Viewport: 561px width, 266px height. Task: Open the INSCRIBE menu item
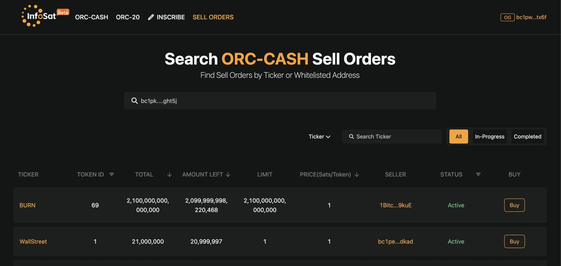click(166, 17)
